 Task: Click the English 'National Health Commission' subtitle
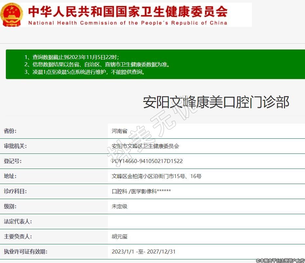[x=128, y=23]
